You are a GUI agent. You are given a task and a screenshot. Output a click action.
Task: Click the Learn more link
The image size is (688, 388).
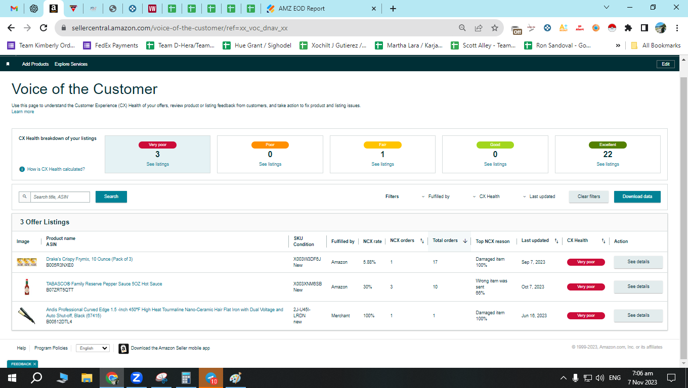click(23, 112)
